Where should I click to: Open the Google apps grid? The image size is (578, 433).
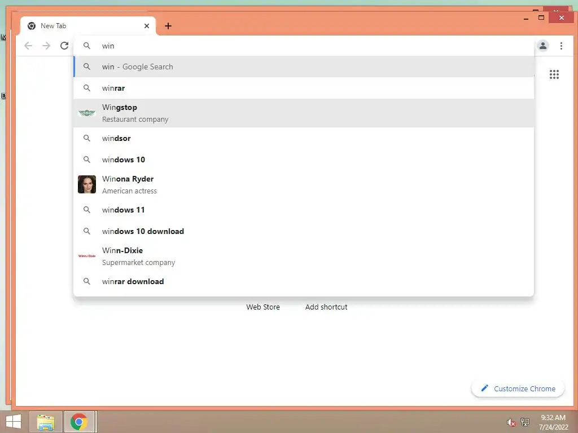[x=554, y=74]
